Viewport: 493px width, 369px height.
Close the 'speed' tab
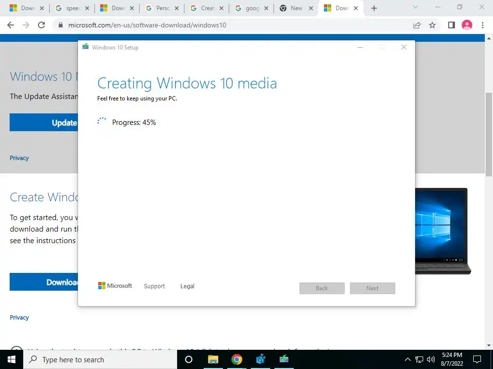click(88, 9)
